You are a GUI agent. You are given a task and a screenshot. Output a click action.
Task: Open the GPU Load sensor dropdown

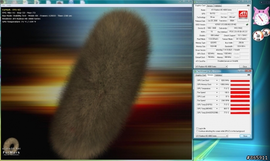click(217, 97)
